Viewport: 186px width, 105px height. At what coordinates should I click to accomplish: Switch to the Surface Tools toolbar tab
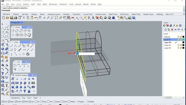101,14
